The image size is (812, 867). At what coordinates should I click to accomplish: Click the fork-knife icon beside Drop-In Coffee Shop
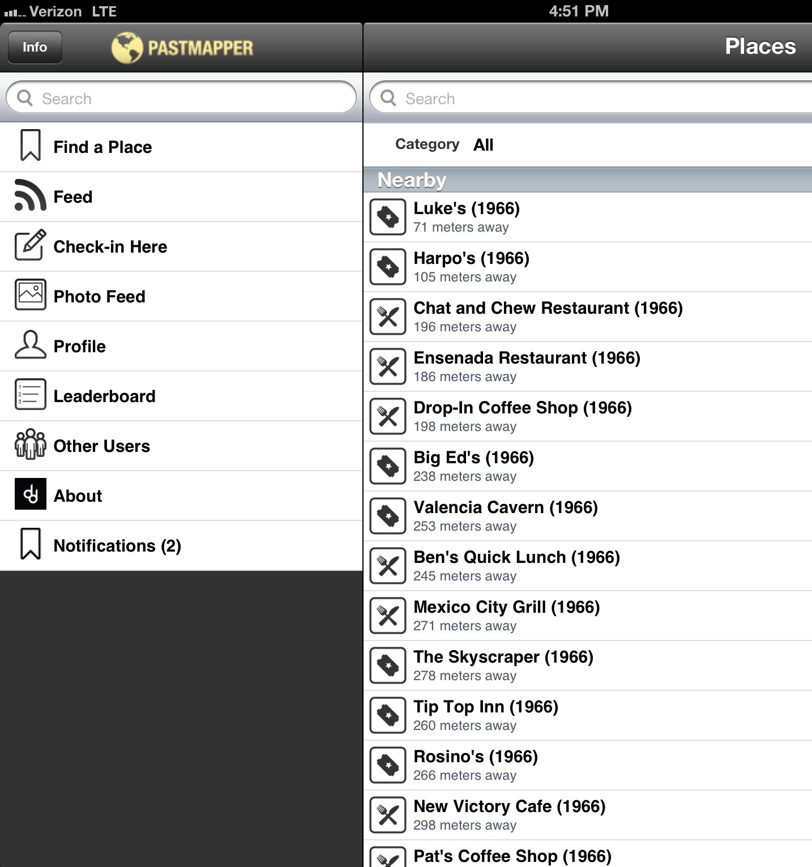coord(388,416)
